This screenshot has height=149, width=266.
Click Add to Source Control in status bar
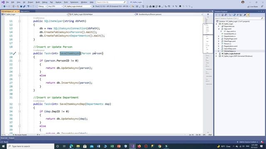coord(248,142)
